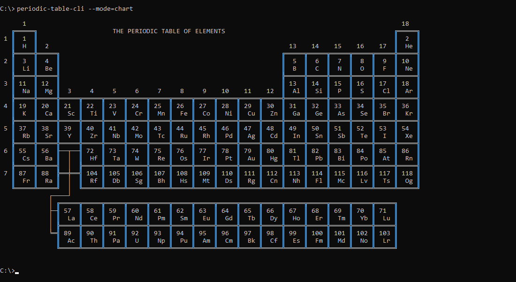516x282 pixels.
Task: Select Lithium in period 2
Action: (x=24, y=65)
